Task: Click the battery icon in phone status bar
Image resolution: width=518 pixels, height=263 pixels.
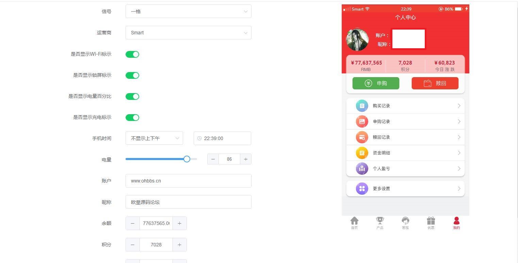Action: (x=459, y=9)
